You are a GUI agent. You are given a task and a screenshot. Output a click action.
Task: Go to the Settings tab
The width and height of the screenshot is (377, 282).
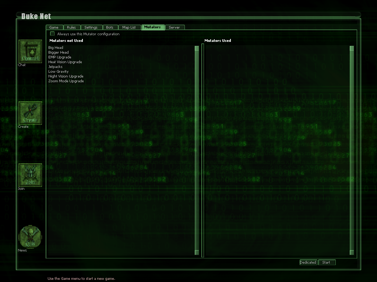pos(91,27)
